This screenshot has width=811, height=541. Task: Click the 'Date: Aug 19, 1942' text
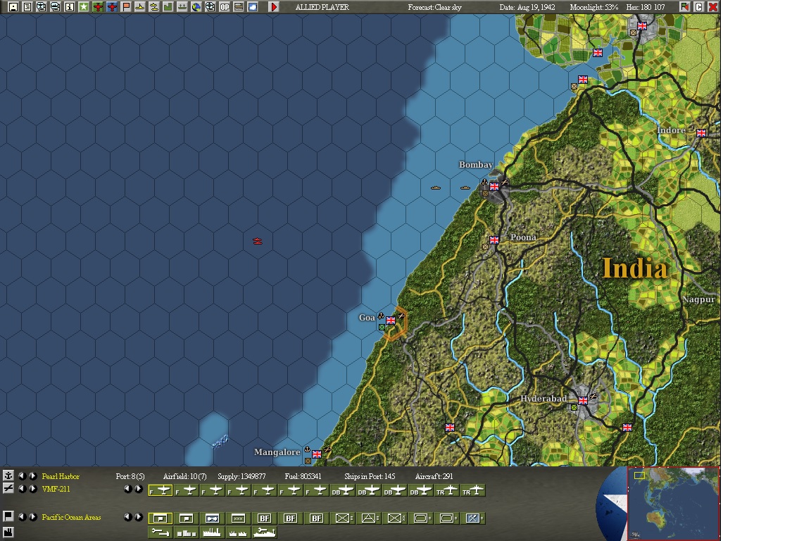click(x=527, y=7)
